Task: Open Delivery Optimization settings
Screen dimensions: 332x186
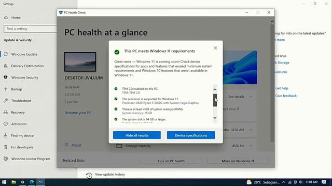Action: [x=27, y=66]
